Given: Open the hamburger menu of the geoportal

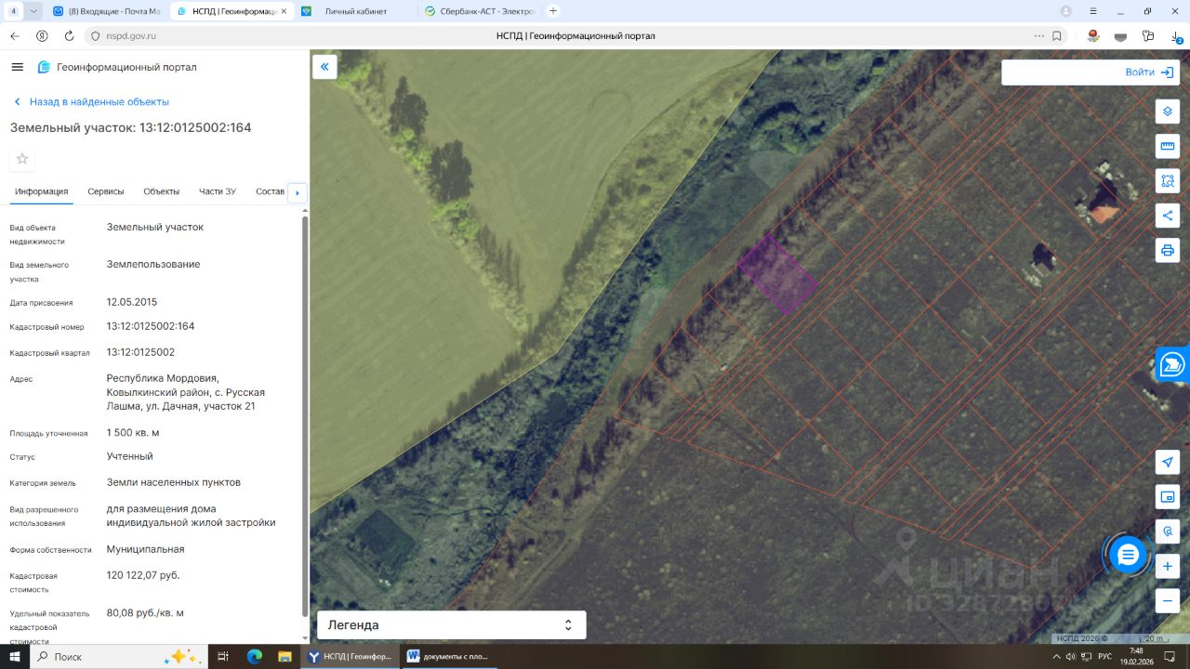Looking at the screenshot, I should coord(17,67).
